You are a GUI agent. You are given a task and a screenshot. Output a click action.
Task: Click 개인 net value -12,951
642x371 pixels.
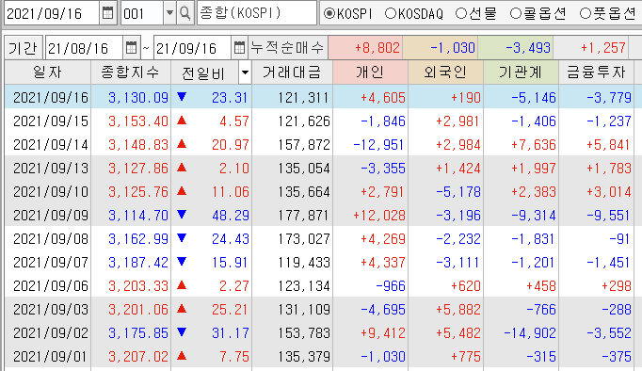(378, 145)
